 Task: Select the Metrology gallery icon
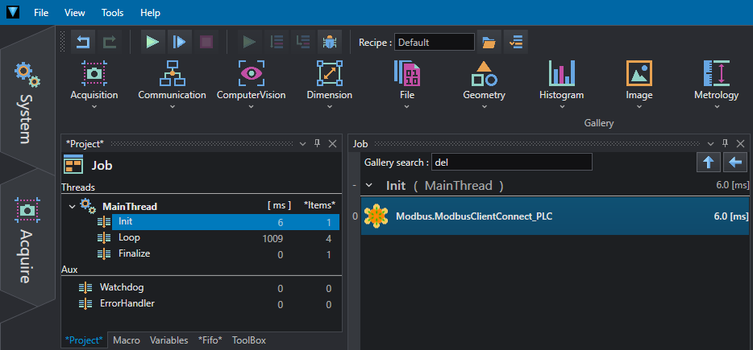click(x=716, y=75)
